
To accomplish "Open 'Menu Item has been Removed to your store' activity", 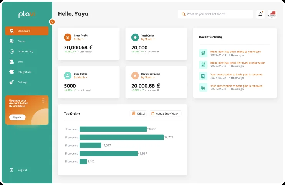I will pos(237,63).
